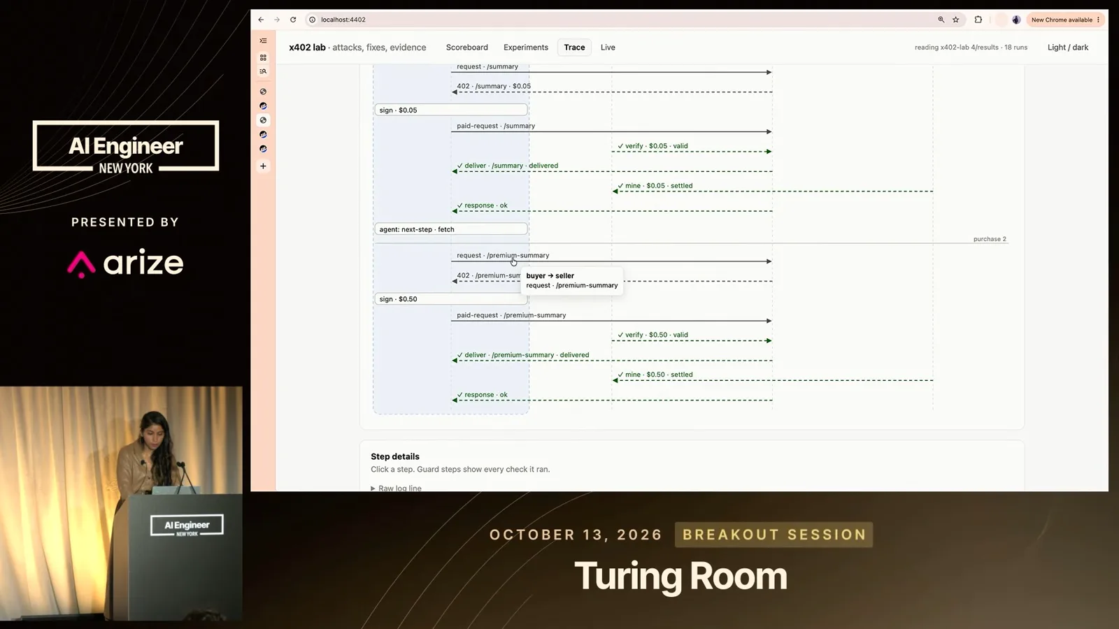Add a new tab with plus icon
The width and height of the screenshot is (1119, 629).
(263, 166)
